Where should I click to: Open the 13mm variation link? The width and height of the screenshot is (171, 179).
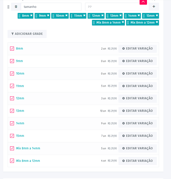click(20, 111)
